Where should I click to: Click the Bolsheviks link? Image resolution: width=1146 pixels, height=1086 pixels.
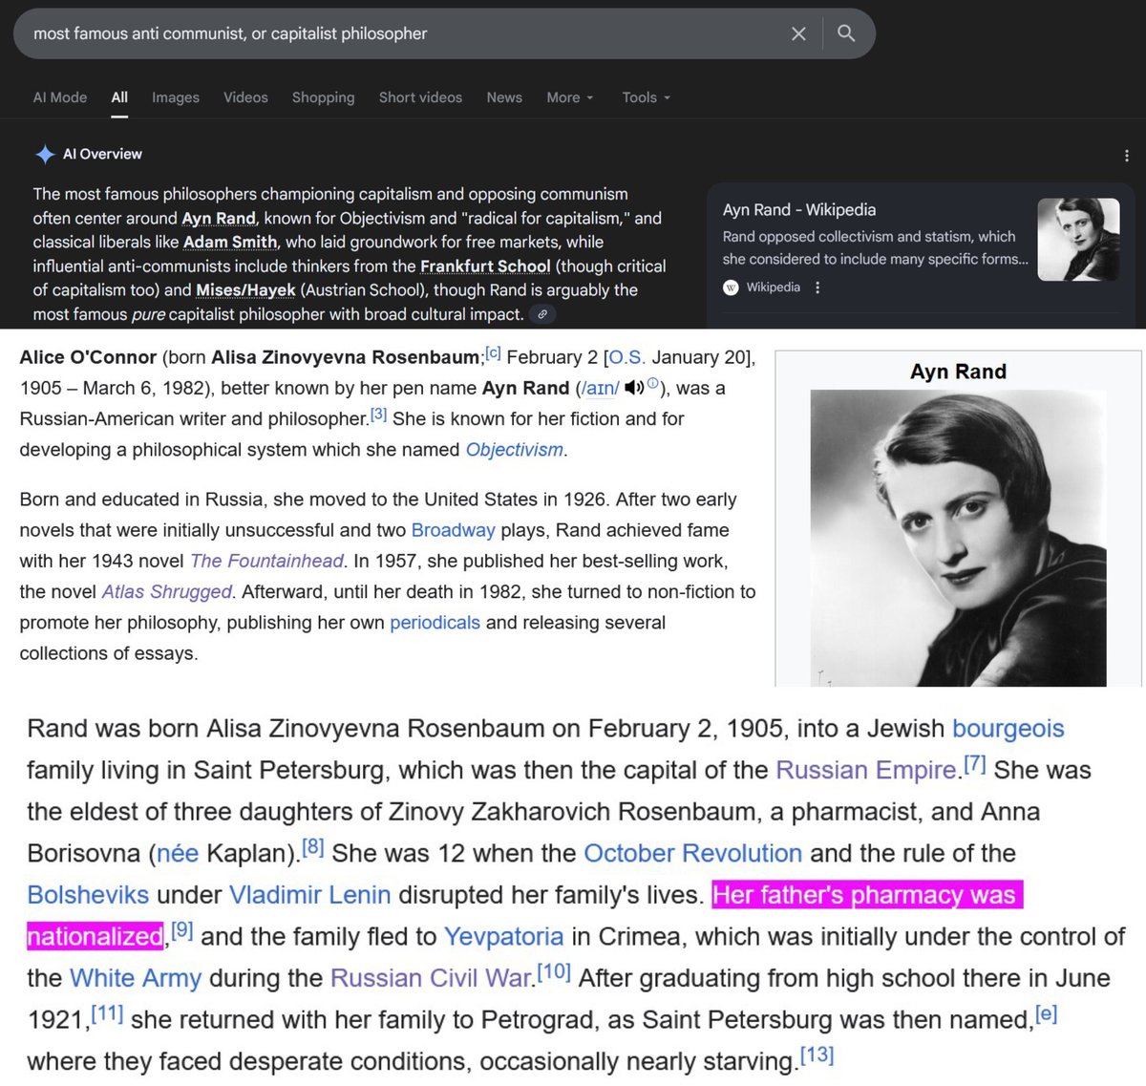click(x=88, y=895)
